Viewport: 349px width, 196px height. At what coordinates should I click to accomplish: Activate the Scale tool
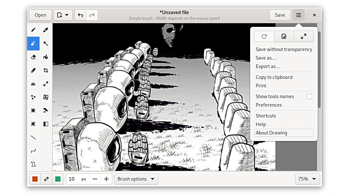coord(46,84)
